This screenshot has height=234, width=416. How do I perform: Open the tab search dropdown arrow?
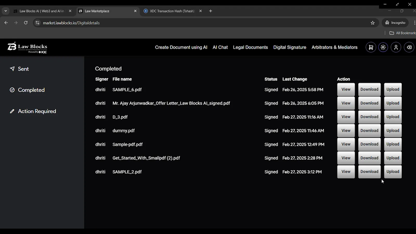pos(6,11)
